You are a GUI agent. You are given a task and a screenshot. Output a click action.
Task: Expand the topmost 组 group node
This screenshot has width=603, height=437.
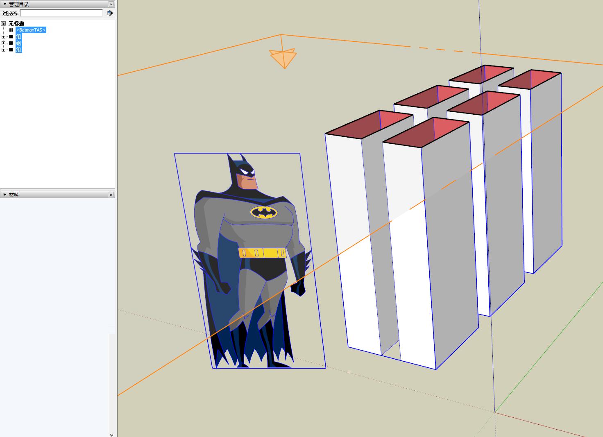pyautogui.click(x=4, y=36)
